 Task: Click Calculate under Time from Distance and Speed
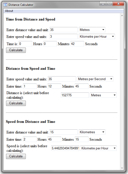click(16, 50)
